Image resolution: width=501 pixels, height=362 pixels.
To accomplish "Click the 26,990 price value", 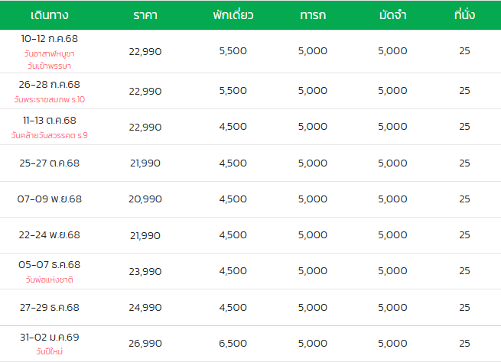I will tap(145, 343).
